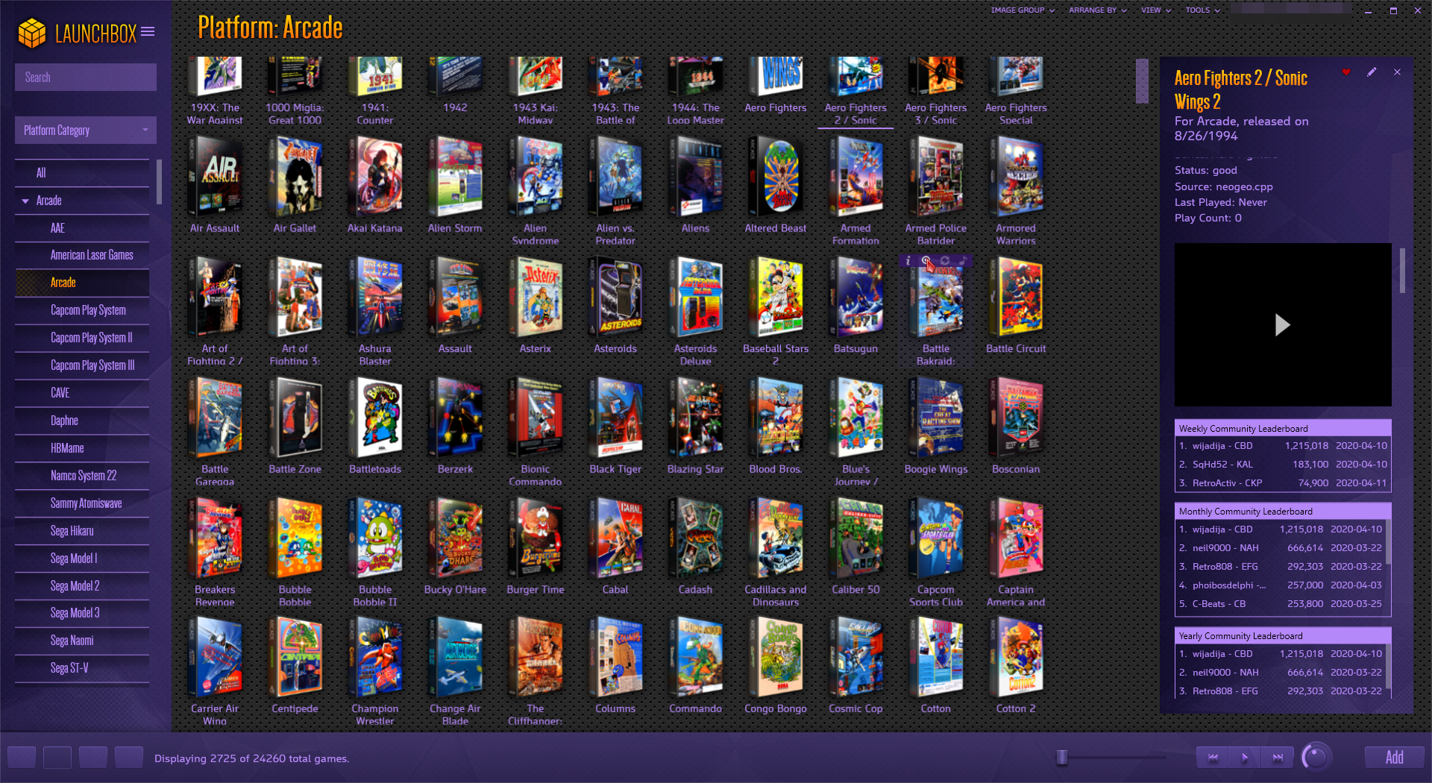Viewport: 1432px width, 783px height.
Task: Click magnifier icon on Battle Bakraid
Action: [926, 260]
